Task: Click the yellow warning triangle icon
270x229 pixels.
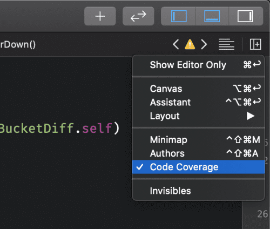Action: tap(190, 44)
